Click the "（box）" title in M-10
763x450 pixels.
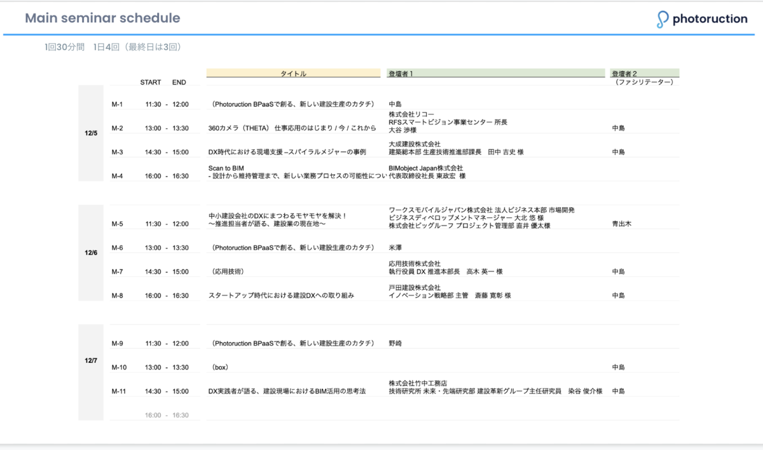coord(219,367)
